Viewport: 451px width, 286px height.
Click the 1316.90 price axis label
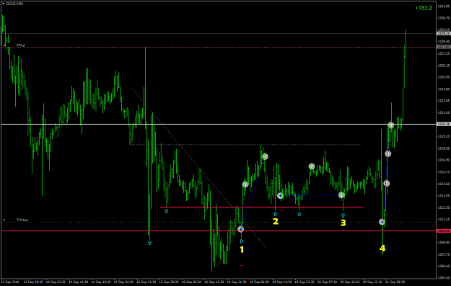pyautogui.click(x=444, y=160)
